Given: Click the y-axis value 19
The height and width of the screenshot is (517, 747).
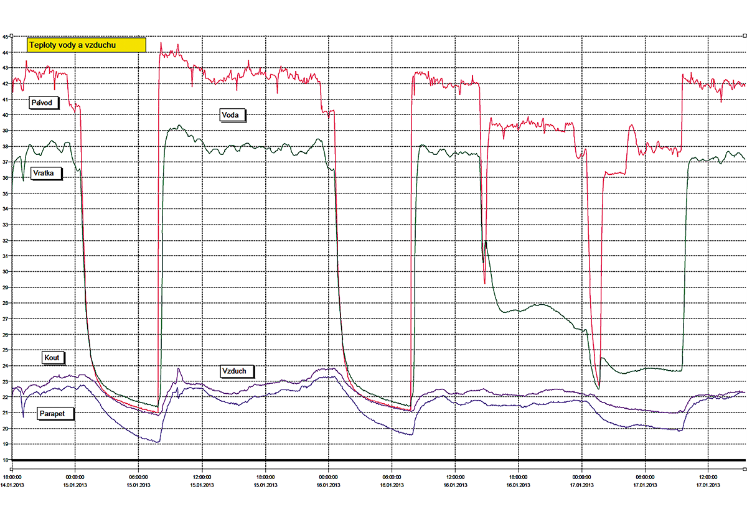Looking at the screenshot, I should coord(5,445).
